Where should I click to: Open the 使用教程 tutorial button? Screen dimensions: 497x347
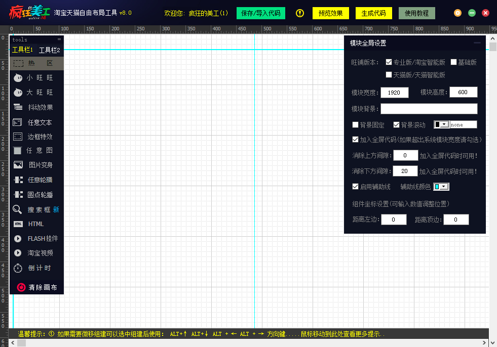tap(417, 13)
